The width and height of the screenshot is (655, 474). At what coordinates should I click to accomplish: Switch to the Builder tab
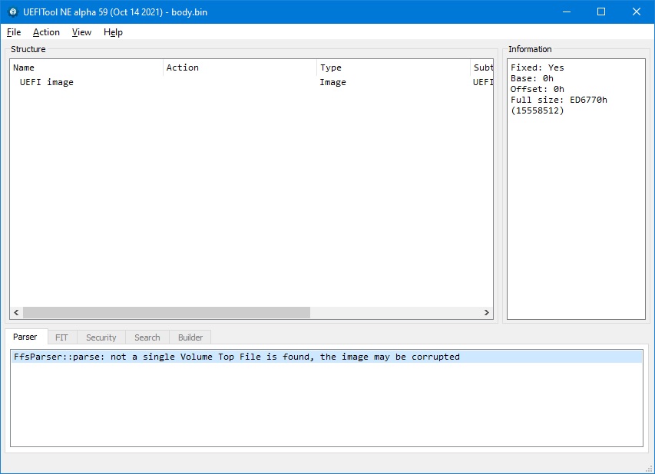pyautogui.click(x=190, y=337)
